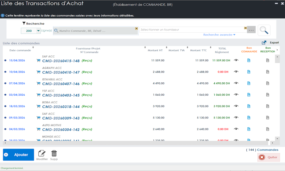View details eye icon for CMD-20260309-143
This screenshot has height=171, width=285.
(x=236, y=117)
